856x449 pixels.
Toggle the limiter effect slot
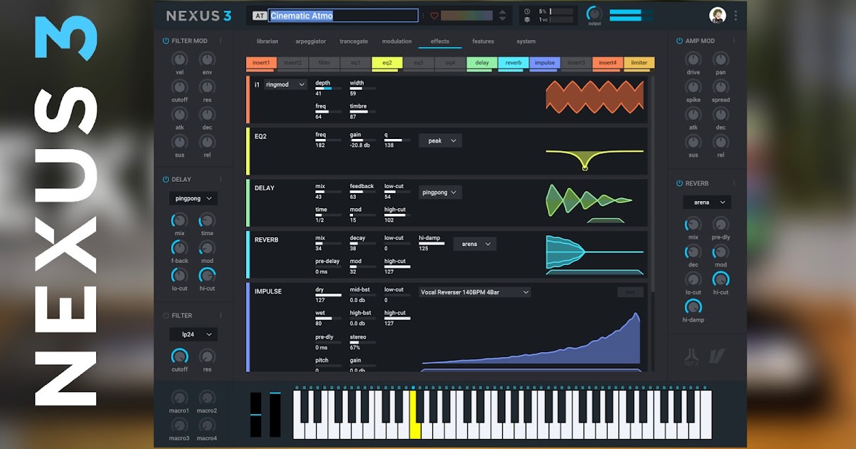[639, 63]
